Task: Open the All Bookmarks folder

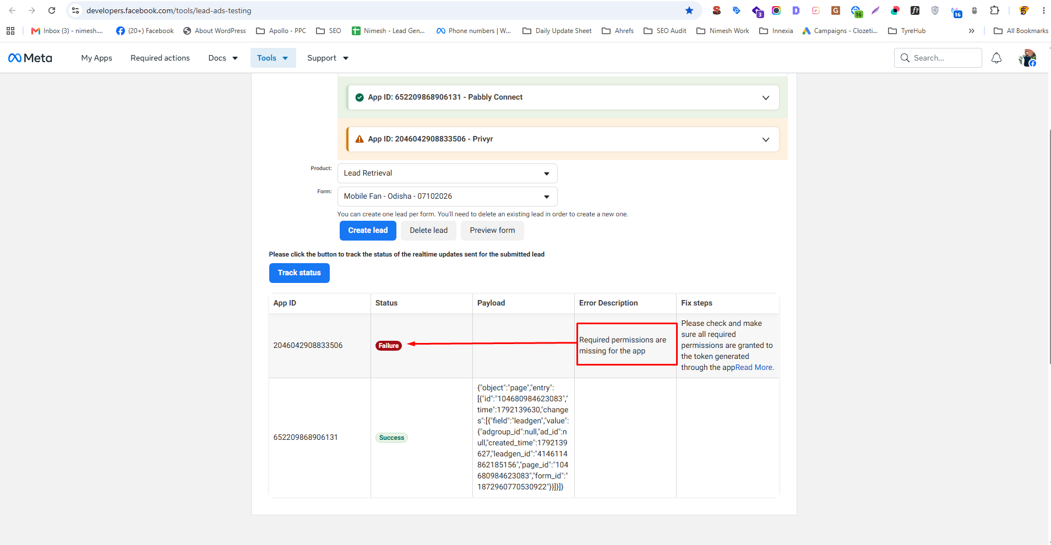Action: (1021, 31)
